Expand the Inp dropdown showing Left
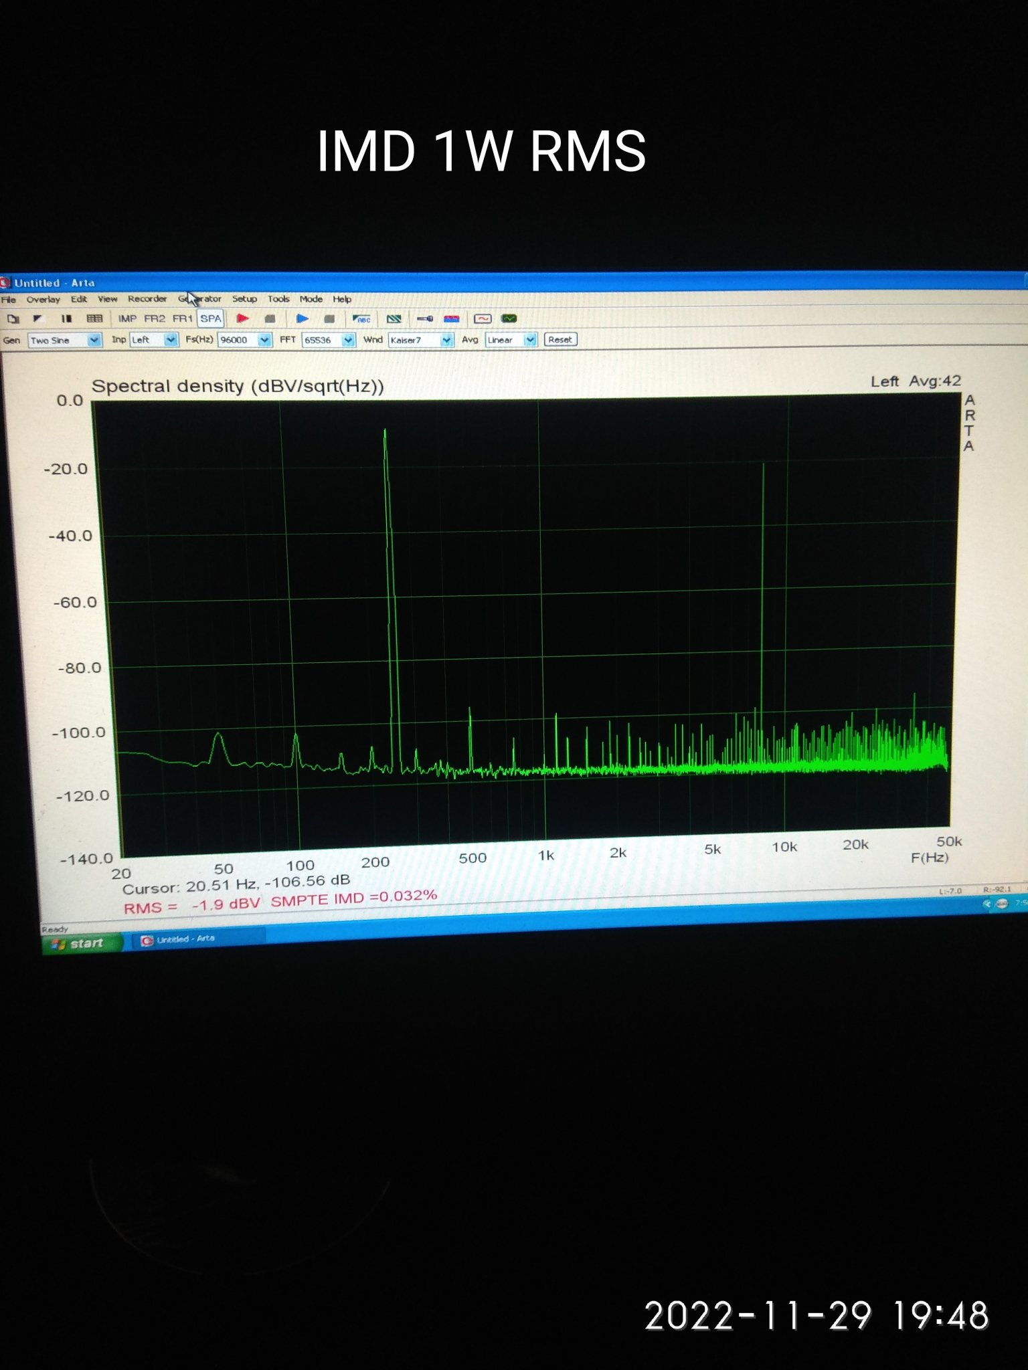 pos(171,340)
